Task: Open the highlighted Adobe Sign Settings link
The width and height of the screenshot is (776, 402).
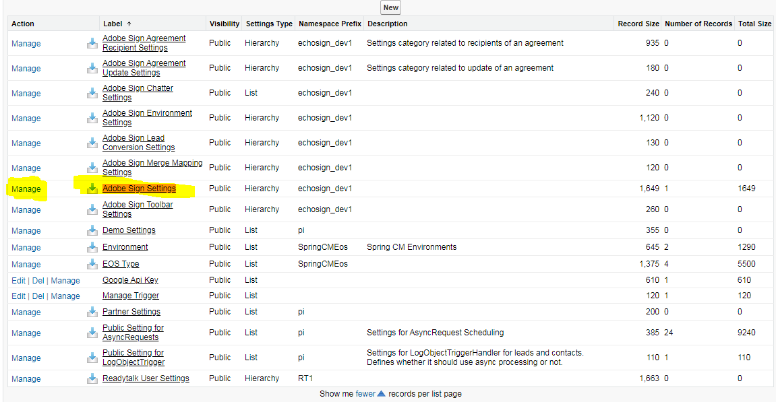Action: (x=139, y=189)
